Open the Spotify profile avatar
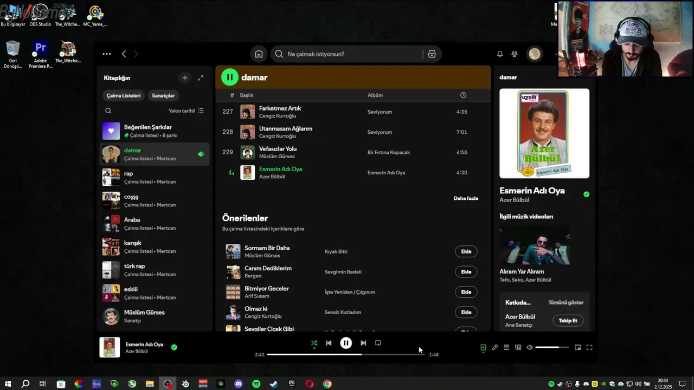This screenshot has height=390, width=694. [535, 54]
